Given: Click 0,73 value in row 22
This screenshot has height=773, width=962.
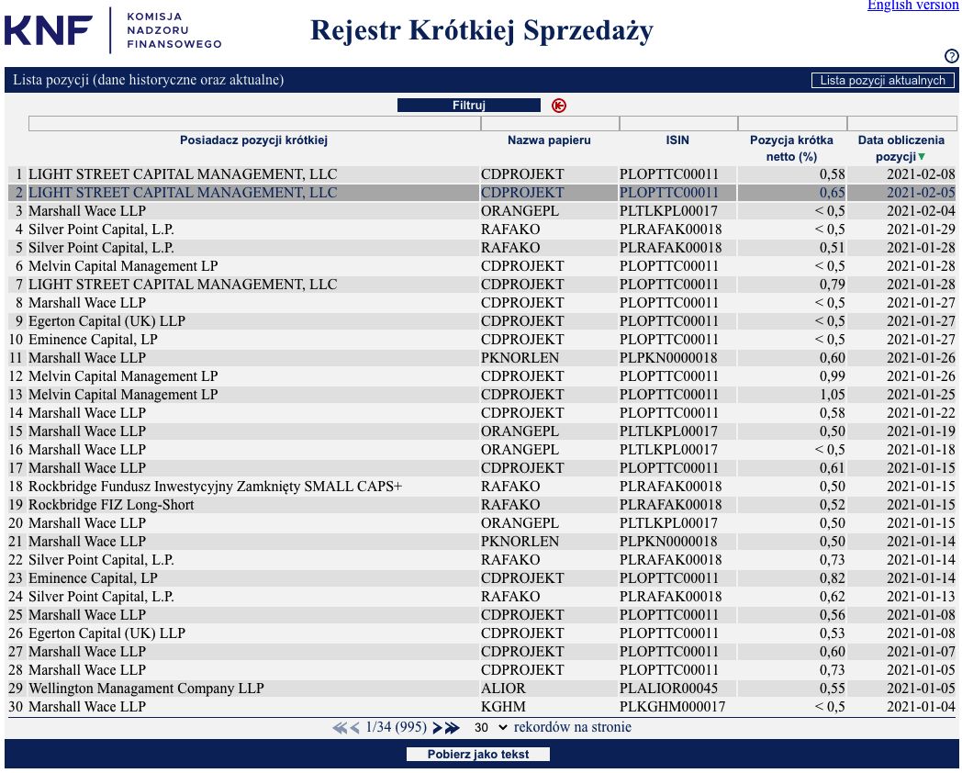Looking at the screenshot, I should [x=832, y=560].
